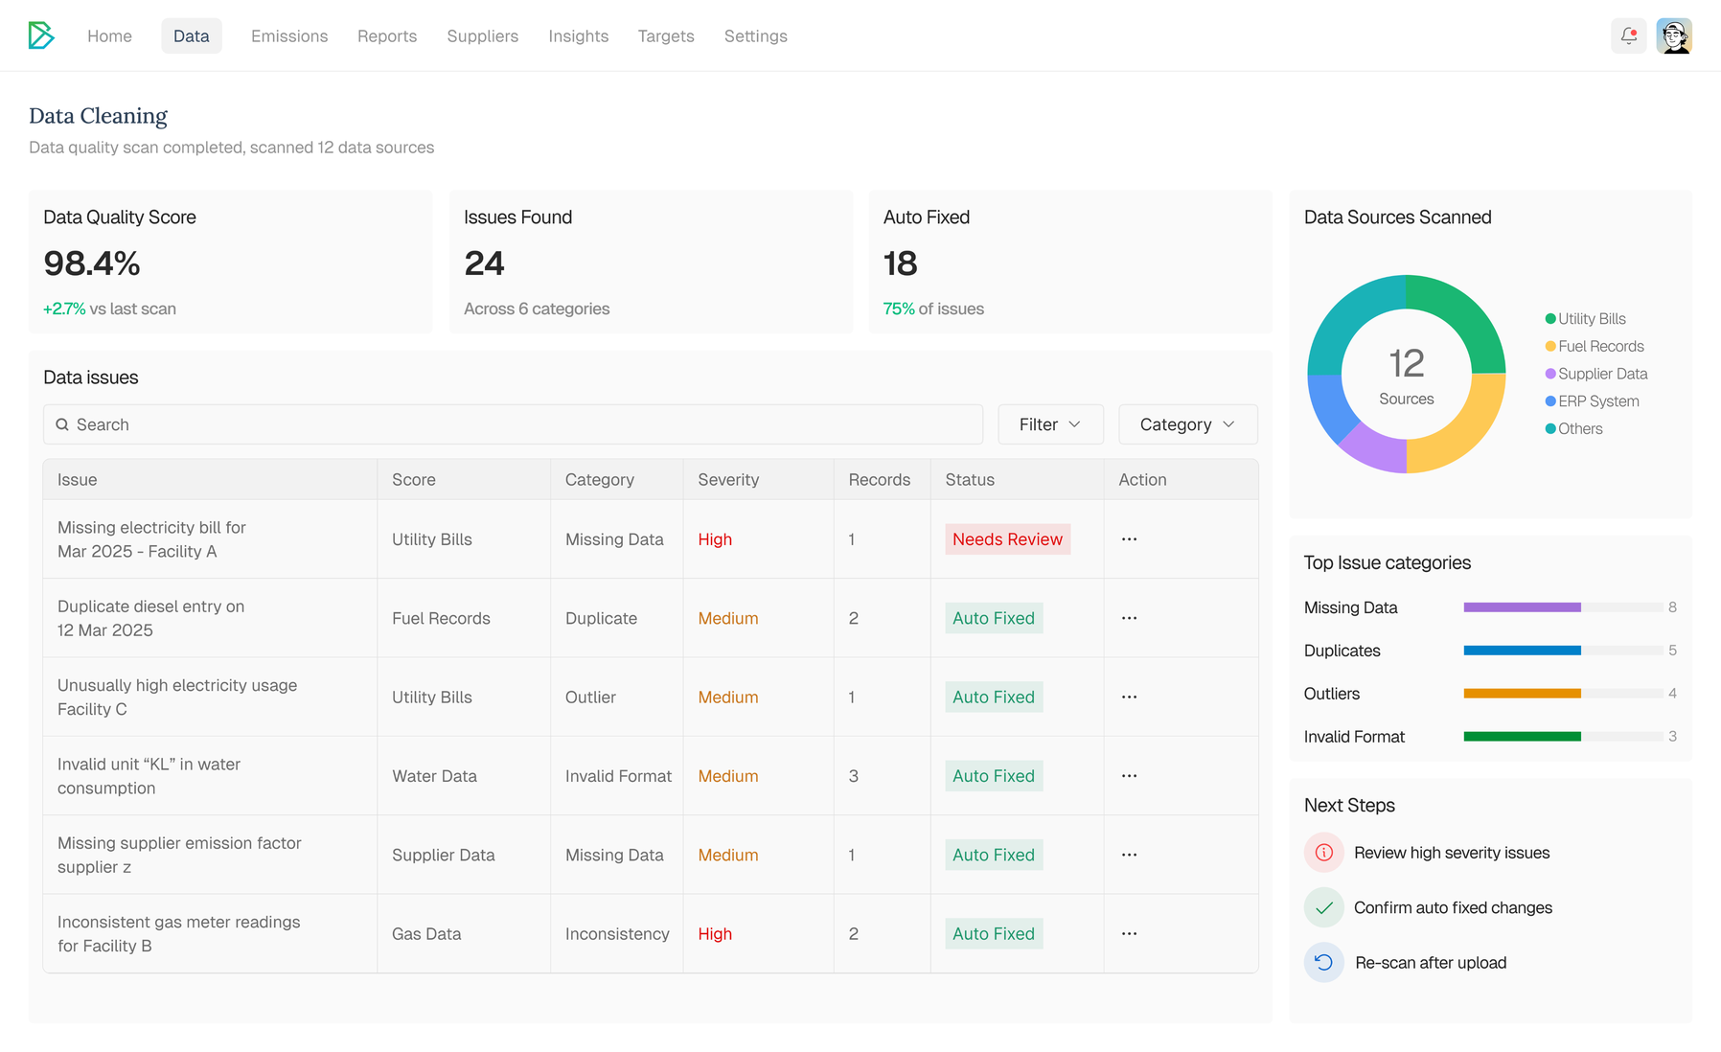Click the 'Inconsistency' category cell
Viewport: 1721px width, 1052px height.
click(x=617, y=934)
